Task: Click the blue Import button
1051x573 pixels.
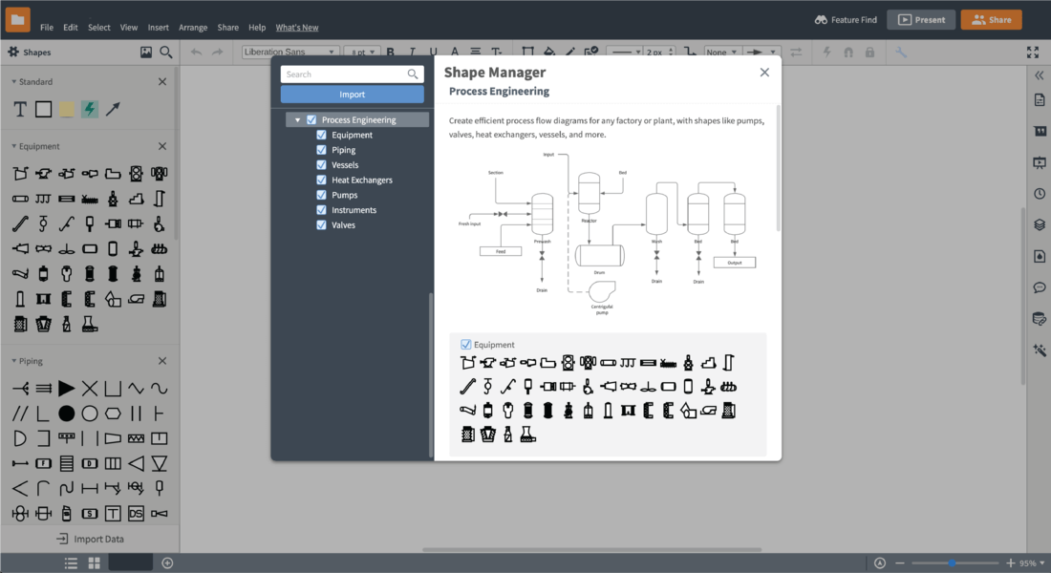Action: [352, 95]
